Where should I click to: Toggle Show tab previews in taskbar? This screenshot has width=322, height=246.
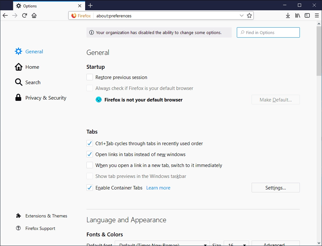click(x=90, y=176)
